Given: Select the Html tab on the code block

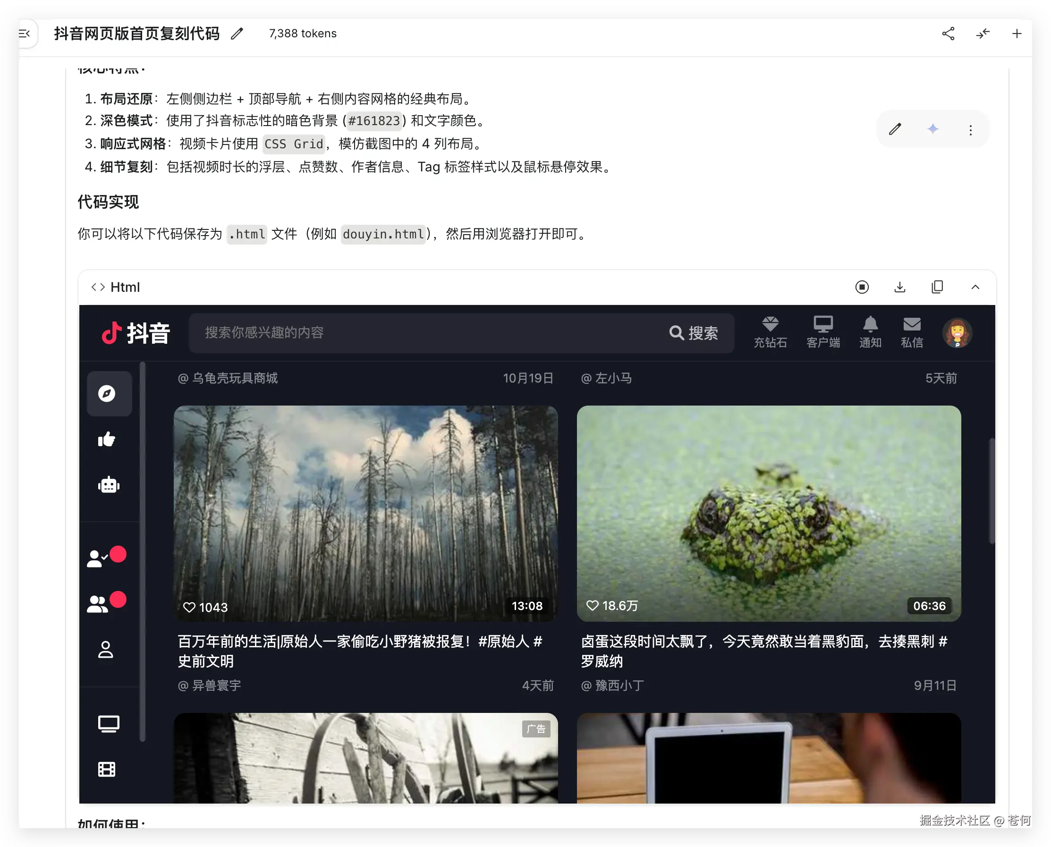Looking at the screenshot, I should coord(116,287).
